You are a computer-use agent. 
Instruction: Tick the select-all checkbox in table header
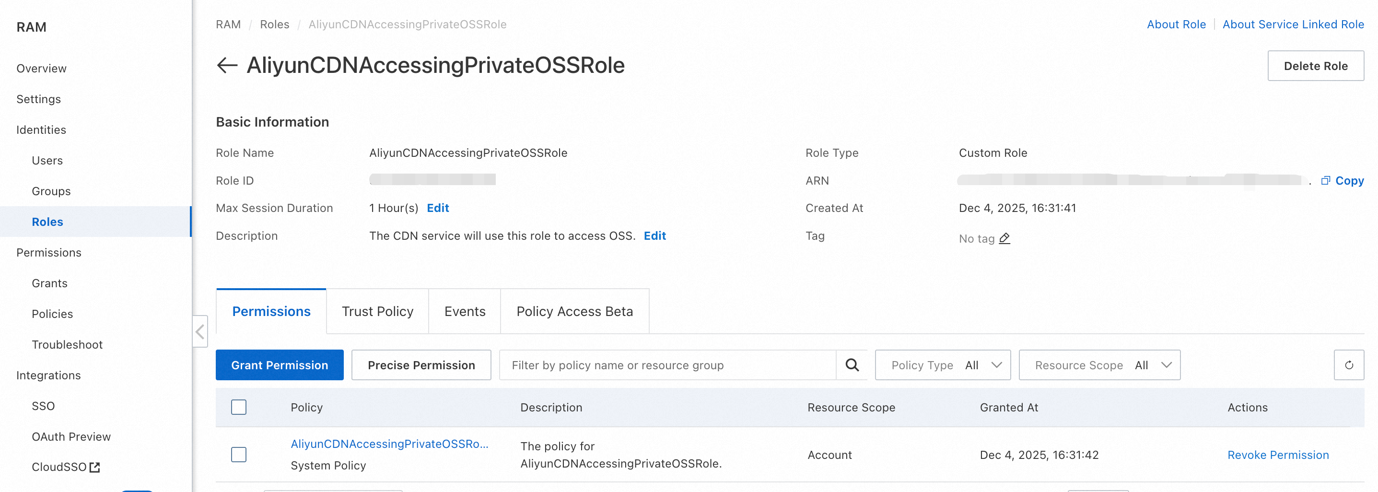pos(239,408)
